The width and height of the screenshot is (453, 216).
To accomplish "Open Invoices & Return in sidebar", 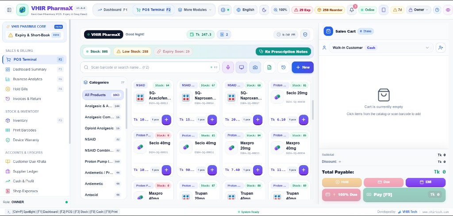I will tap(35, 99).
